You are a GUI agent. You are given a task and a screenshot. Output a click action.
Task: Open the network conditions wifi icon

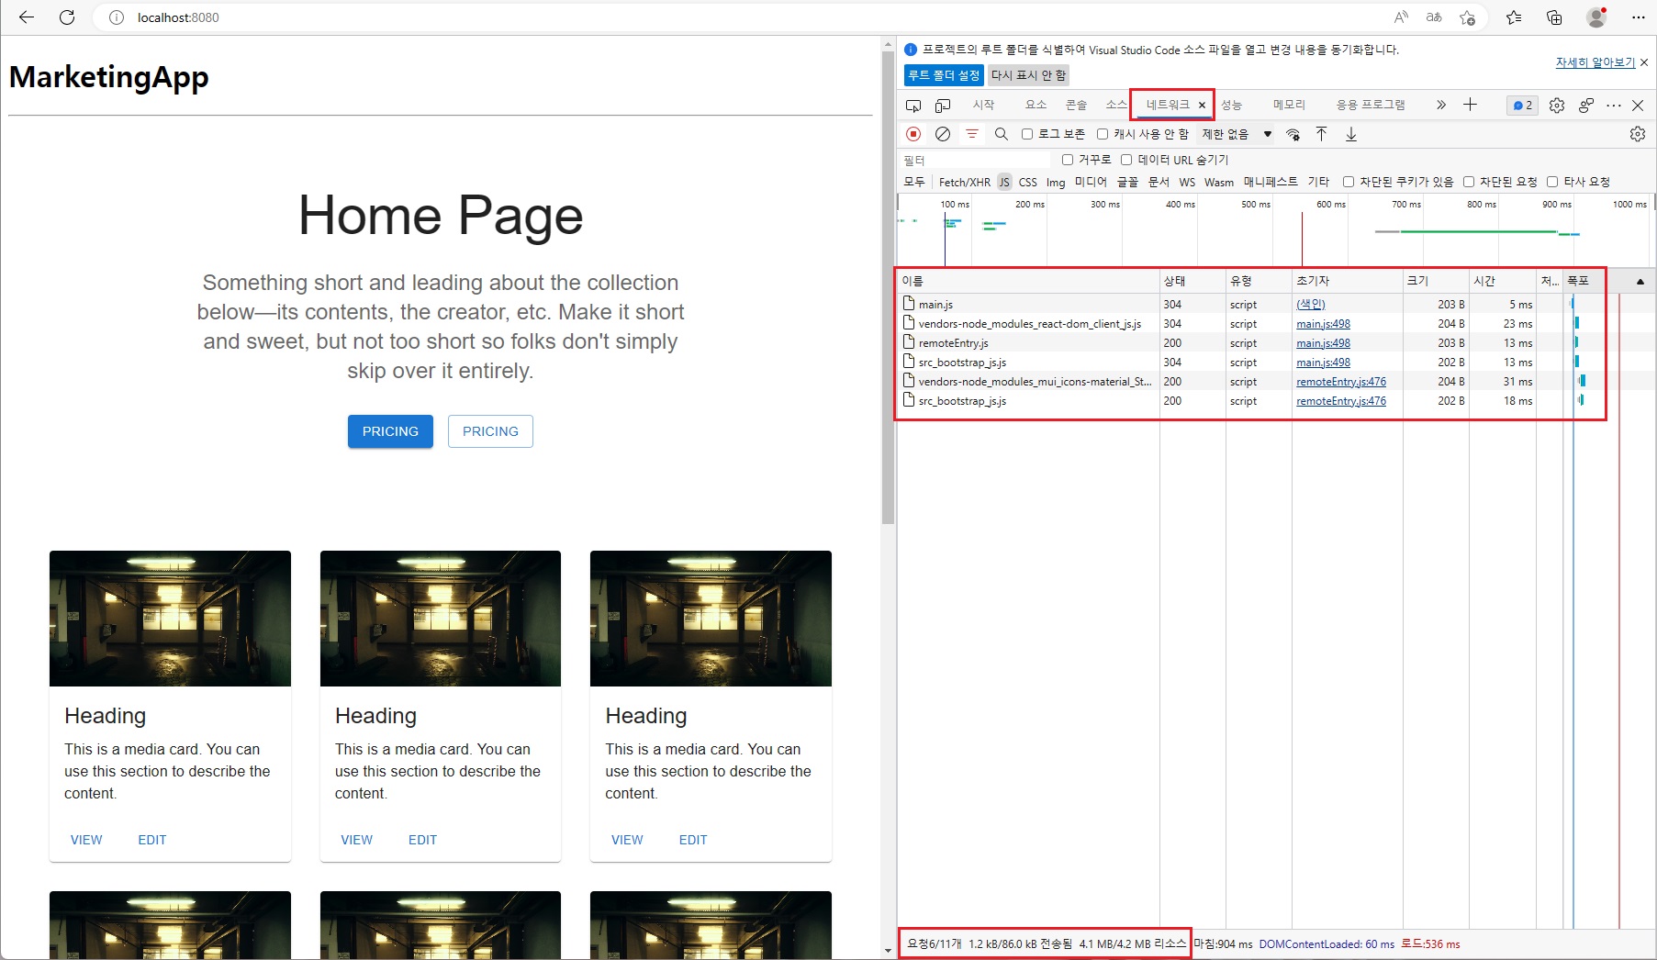pyautogui.click(x=1293, y=134)
